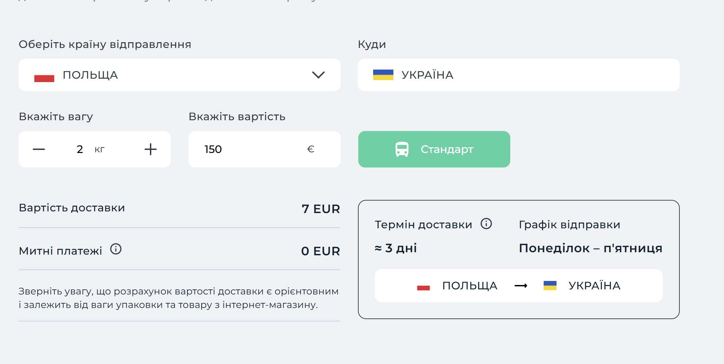Click the bus icon on Стандарт button
The height and width of the screenshot is (364, 724).
402,149
